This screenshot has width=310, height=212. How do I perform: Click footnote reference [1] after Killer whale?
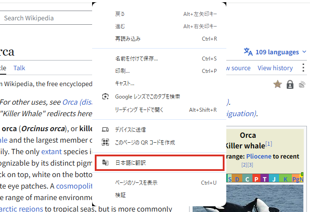point(269,144)
